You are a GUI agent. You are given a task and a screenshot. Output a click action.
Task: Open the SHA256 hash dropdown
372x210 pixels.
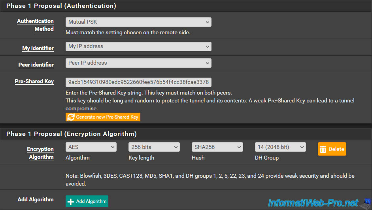click(x=217, y=147)
